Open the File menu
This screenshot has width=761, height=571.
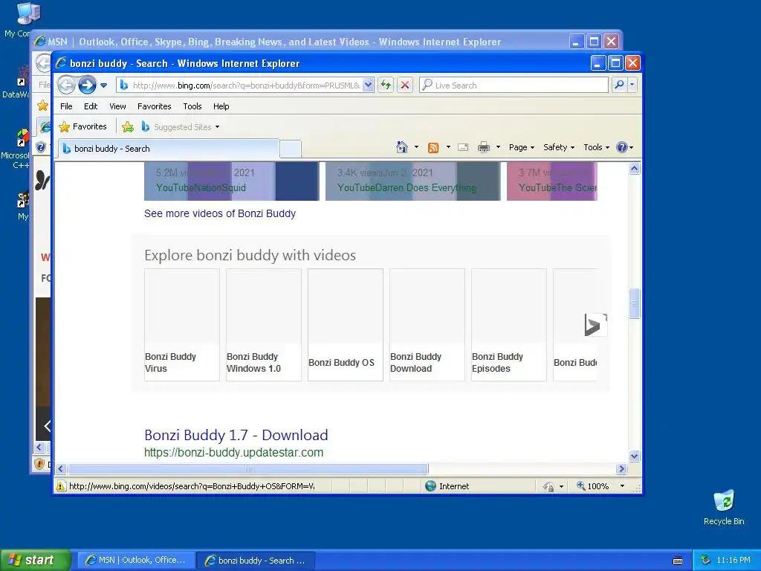pos(66,106)
